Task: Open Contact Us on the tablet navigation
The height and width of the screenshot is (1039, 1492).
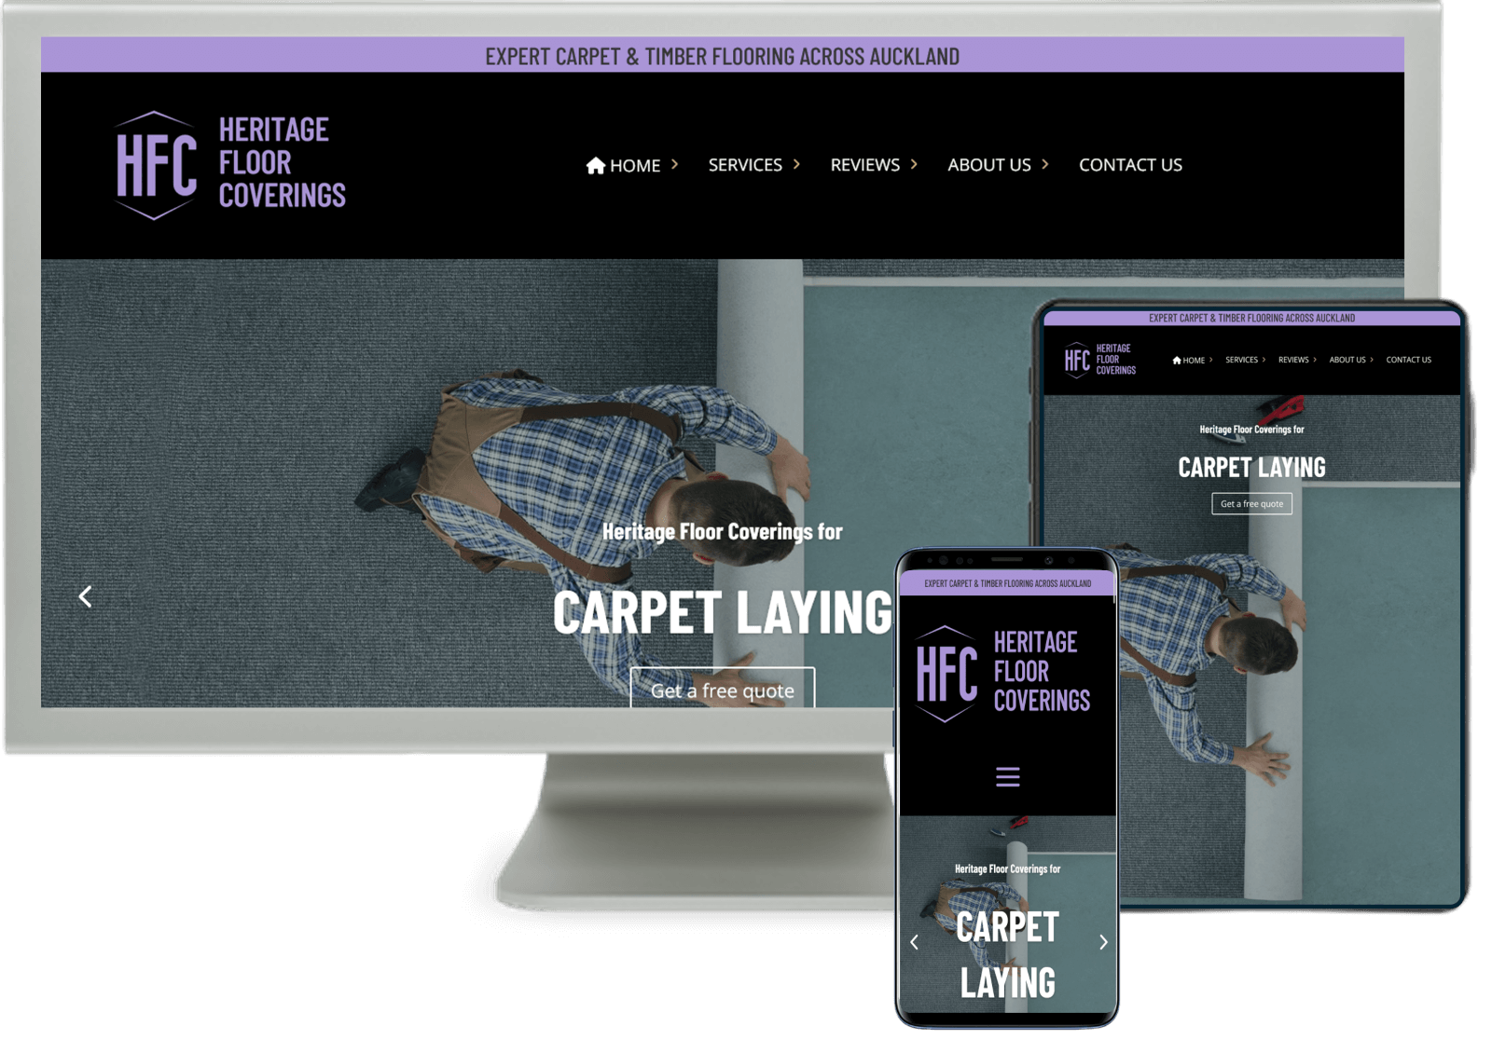Action: tap(1408, 360)
